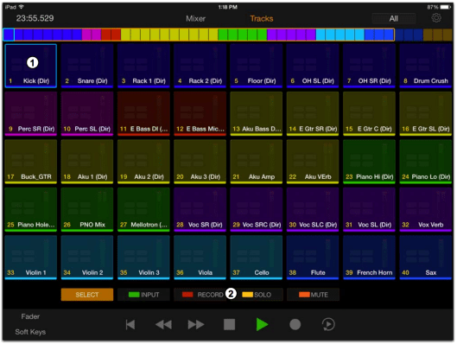Select the Violin 2 track tile
This screenshot has height=344, width=457.
click(87, 258)
